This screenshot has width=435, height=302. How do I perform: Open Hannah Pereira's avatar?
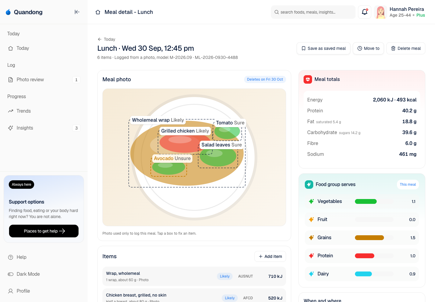(381, 12)
